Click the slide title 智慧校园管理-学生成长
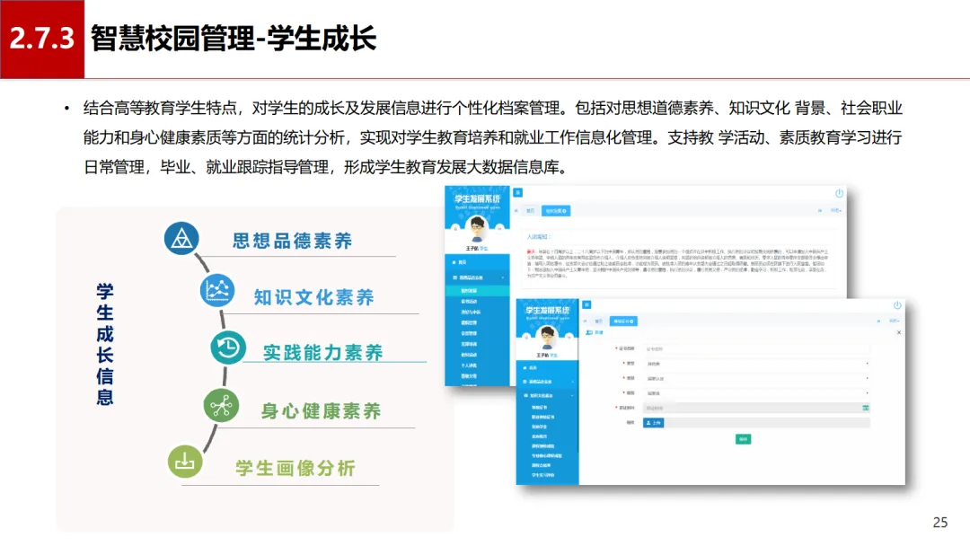The width and height of the screenshot is (970, 546). click(x=234, y=39)
